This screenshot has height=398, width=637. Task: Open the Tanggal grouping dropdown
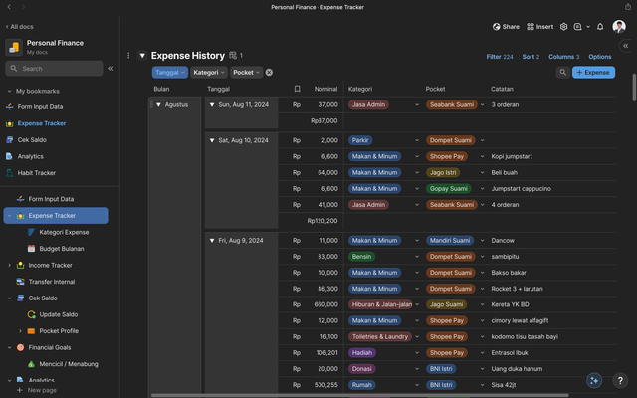point(170,73)
